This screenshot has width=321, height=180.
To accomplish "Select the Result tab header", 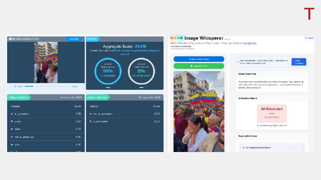I will pyautogui.click(x=92, y=39).
